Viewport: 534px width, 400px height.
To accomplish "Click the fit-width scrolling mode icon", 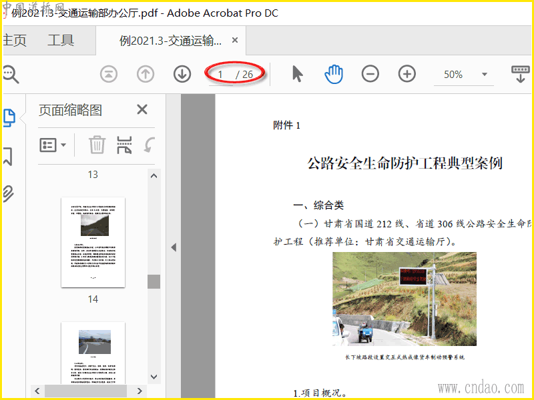I will click(x=521, y=74).
